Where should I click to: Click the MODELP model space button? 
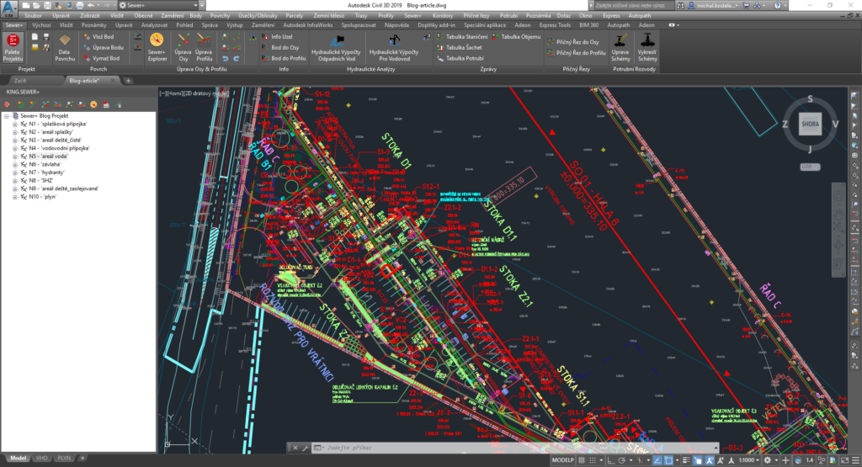click(x=562, y=460)
